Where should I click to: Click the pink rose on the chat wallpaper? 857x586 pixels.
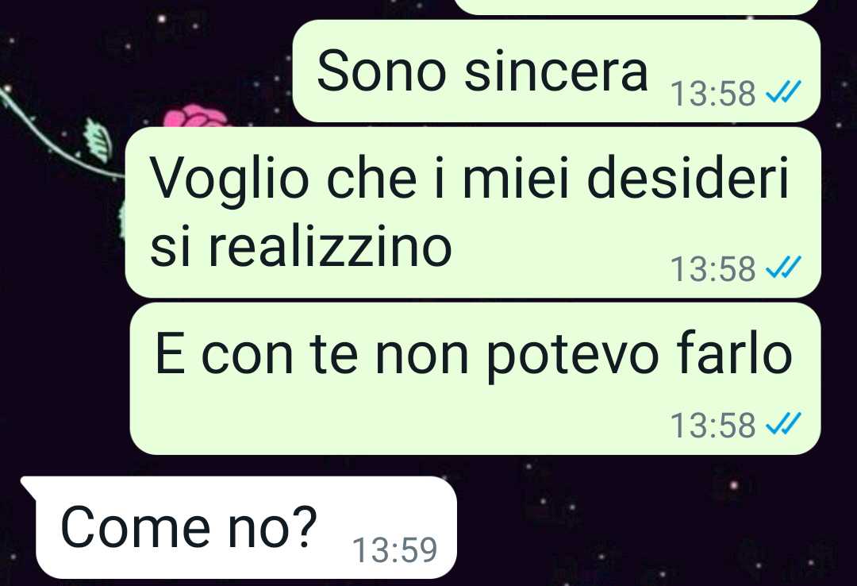point(195,116)
